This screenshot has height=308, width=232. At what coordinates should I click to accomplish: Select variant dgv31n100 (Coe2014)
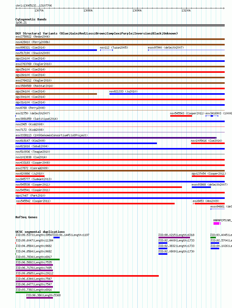click(30, 103)
